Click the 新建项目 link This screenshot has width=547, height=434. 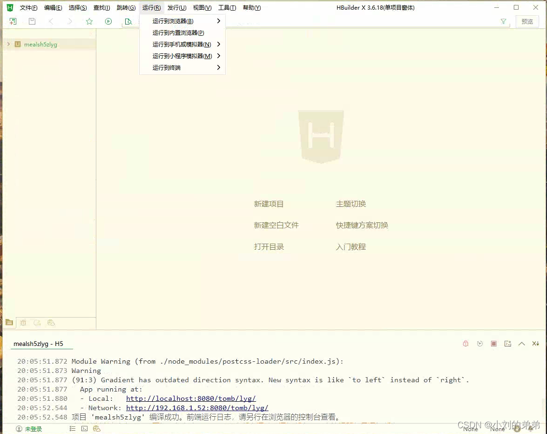(269, 204)
